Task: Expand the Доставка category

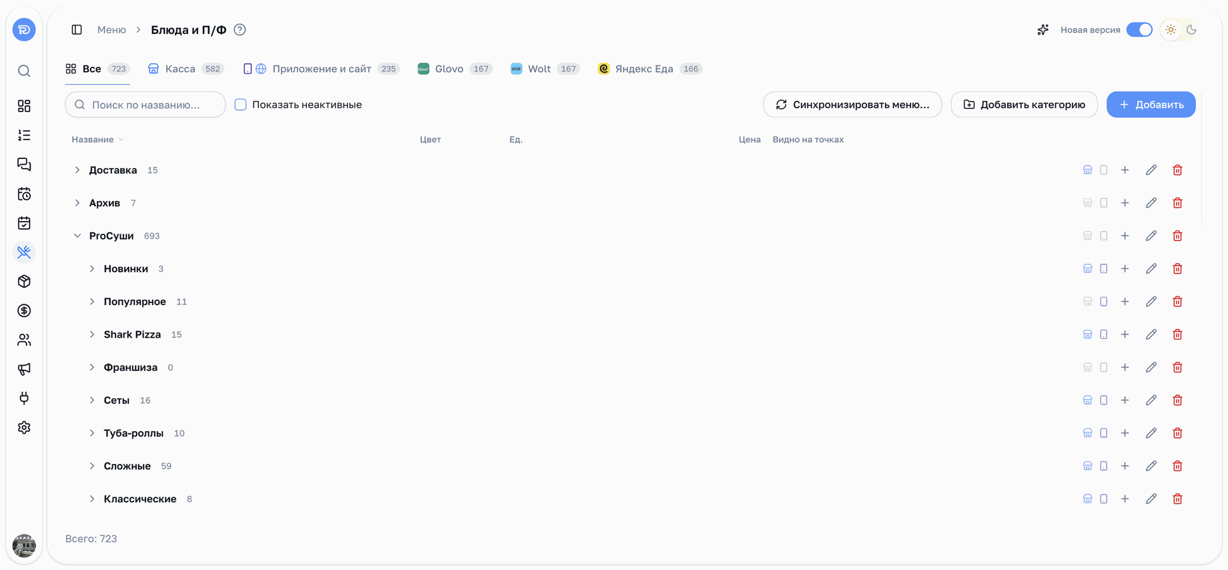Action: pyautogui.click(x=77, y=170)
